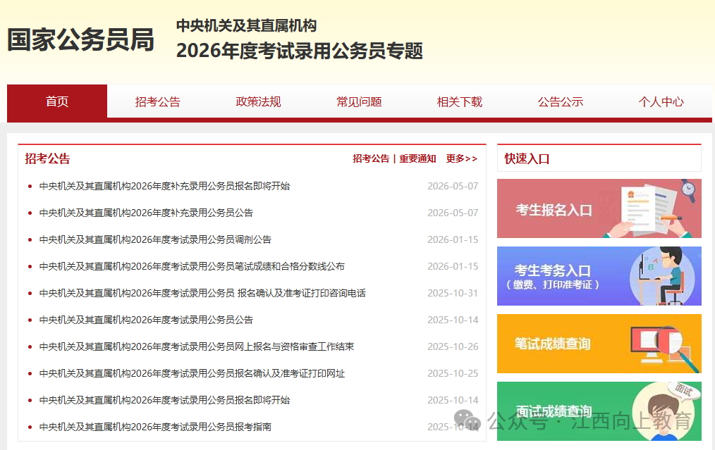The width and height of the screenshot is (715, 450).
Task: Click the date 2025-10-31 in the list
Action: [453, 294]
